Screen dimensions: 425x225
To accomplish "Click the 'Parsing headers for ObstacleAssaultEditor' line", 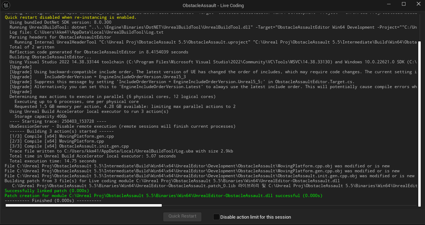I will (60, 37).
